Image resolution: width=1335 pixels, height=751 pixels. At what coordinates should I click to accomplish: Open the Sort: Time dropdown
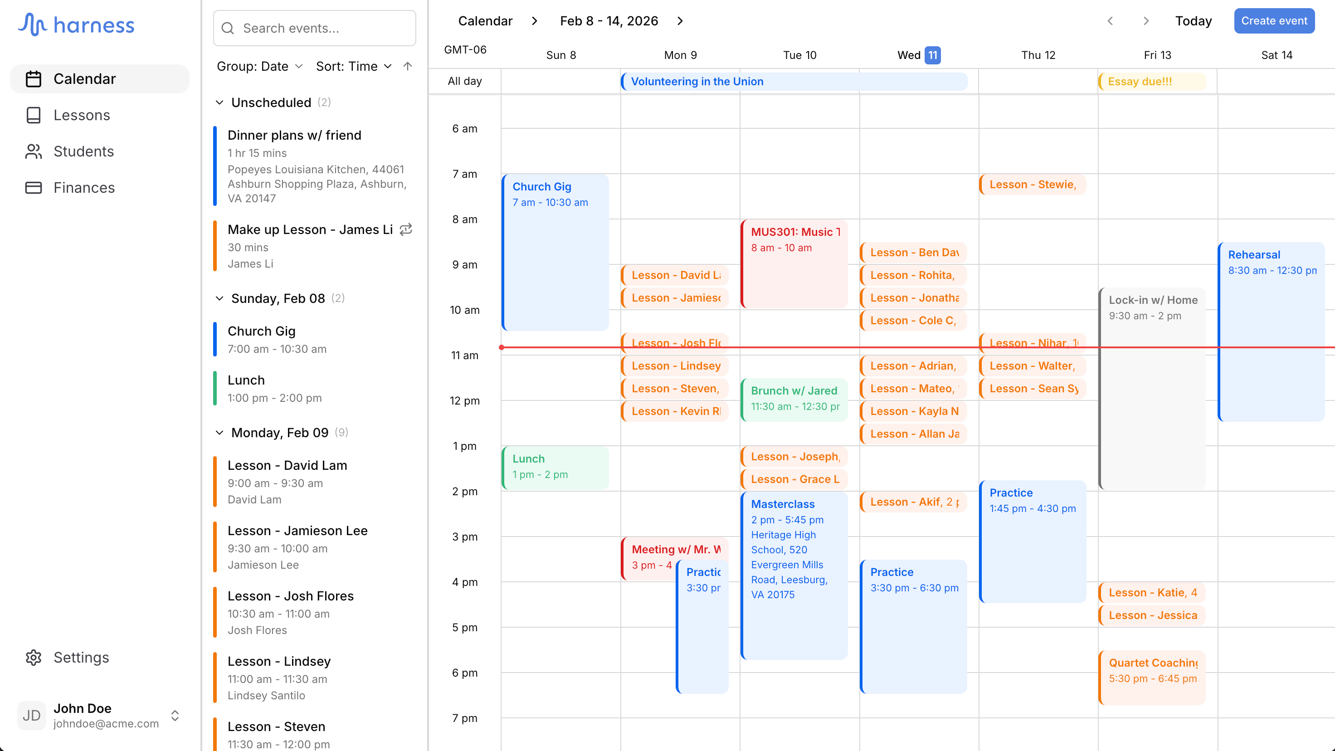click(353, 66)
